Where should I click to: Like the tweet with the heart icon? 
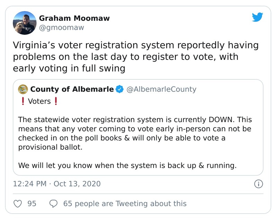[x=18, y=204]
